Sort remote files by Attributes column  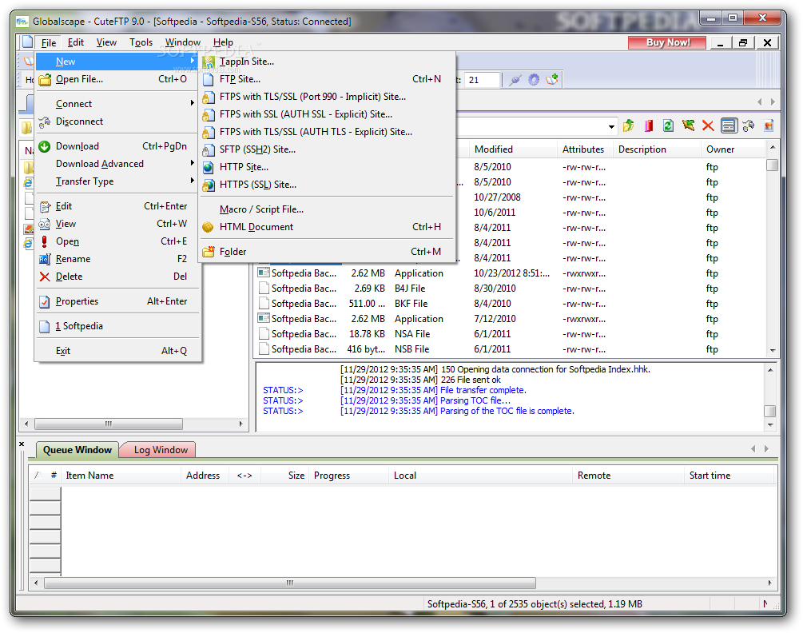[585, 149]
